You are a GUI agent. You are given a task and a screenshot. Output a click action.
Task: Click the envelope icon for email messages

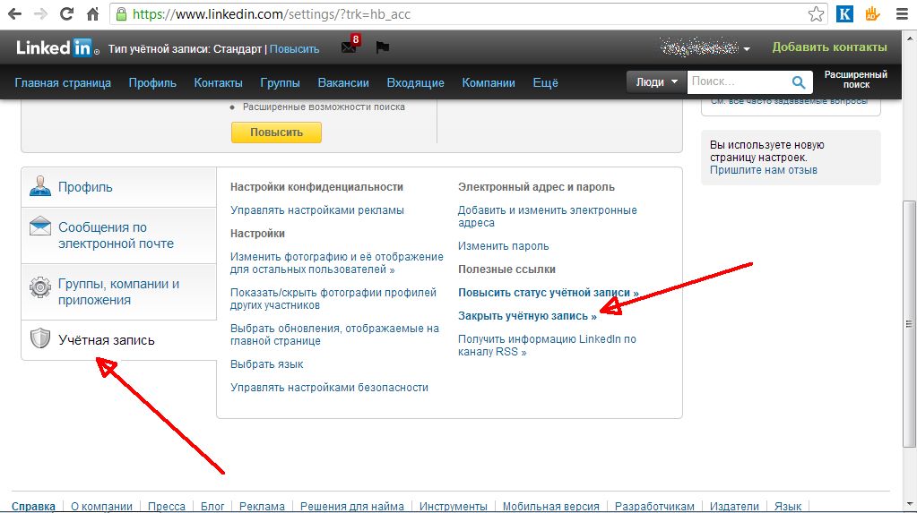coord(40,226)
